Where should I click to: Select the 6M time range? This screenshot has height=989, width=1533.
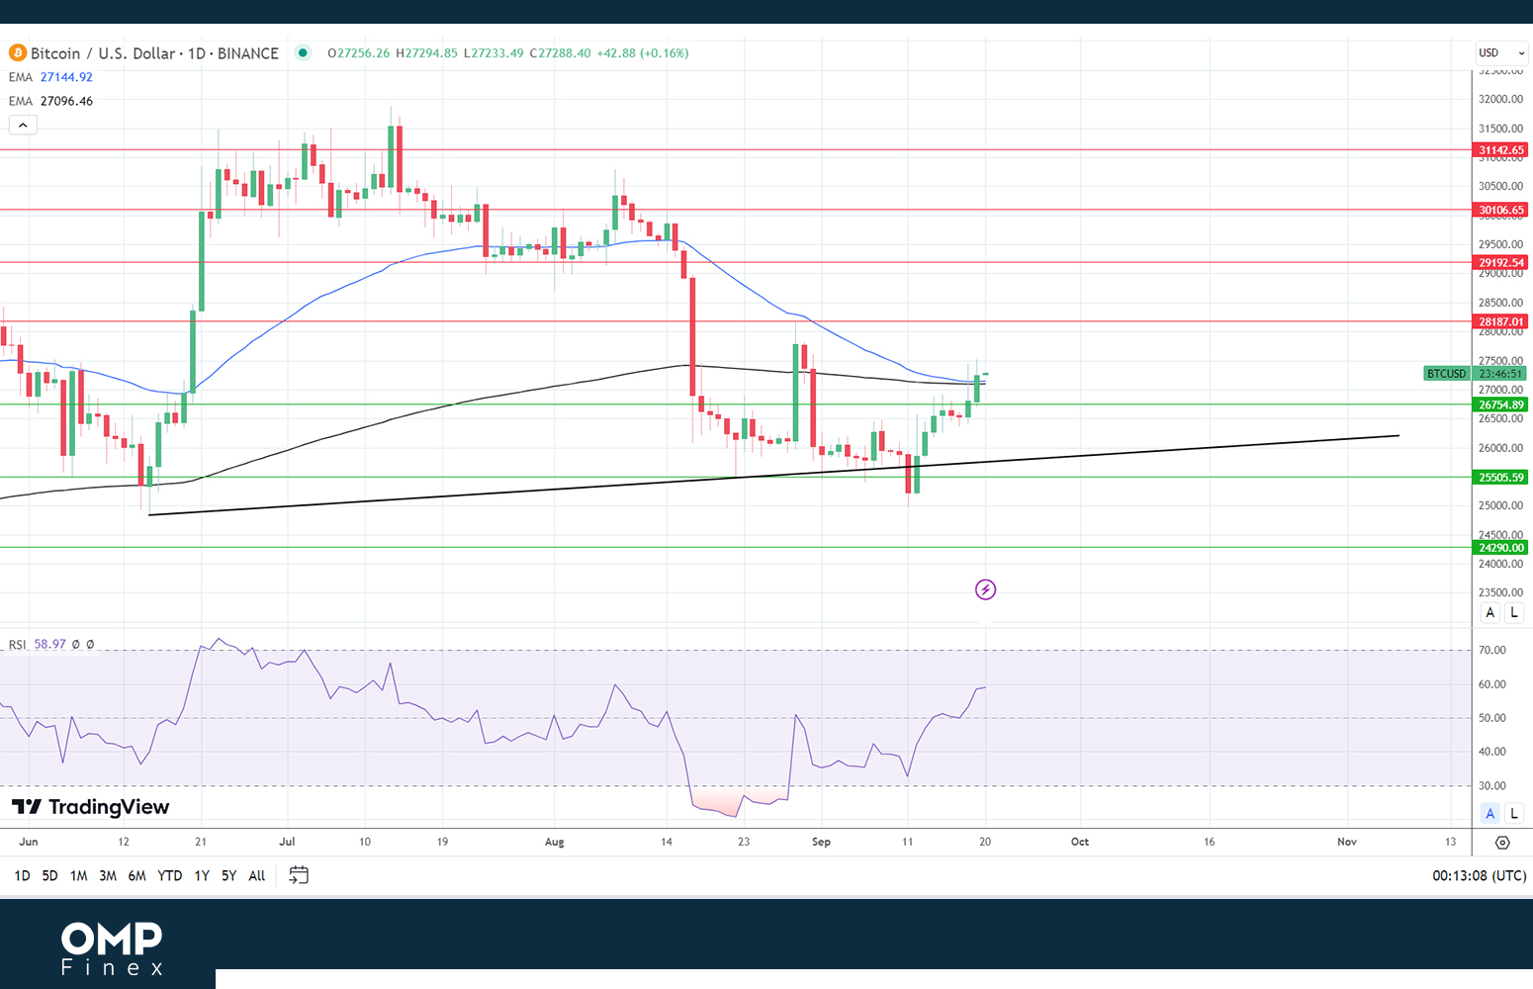tap(137, 875)
